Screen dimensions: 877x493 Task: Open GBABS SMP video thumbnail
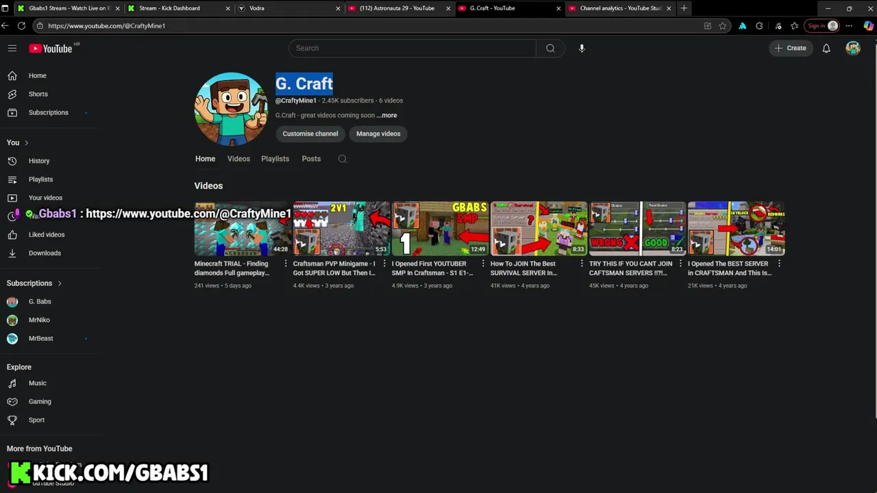pyautogui.click(x=440, y=228)
